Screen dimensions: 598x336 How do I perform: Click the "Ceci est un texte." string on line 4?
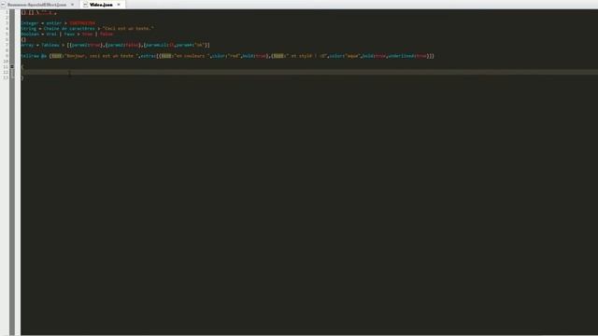point(128,29)
